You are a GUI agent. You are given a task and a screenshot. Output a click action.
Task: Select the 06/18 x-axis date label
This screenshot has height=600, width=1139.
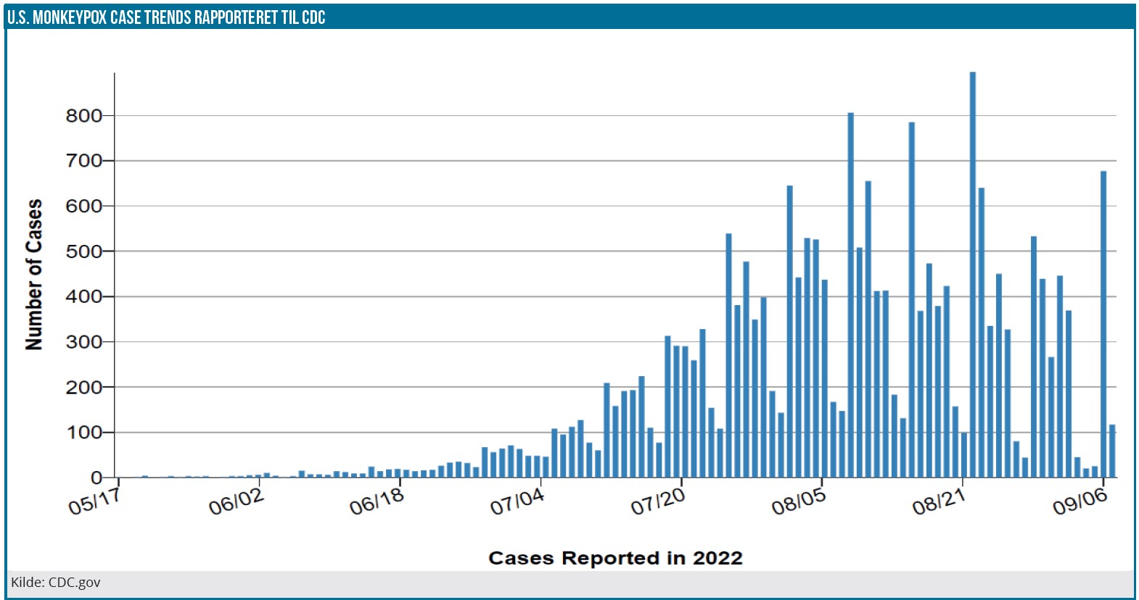(x=376, y=501)
